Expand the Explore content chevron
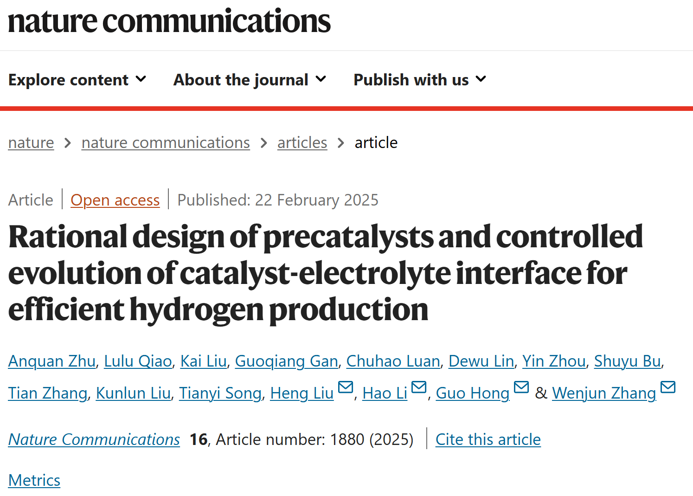Image resolution: width=693 pixels, height=496 pixels. pos(141,79)
